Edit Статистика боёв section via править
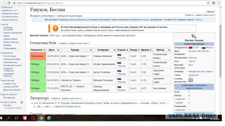 click(x=63, y=43)
